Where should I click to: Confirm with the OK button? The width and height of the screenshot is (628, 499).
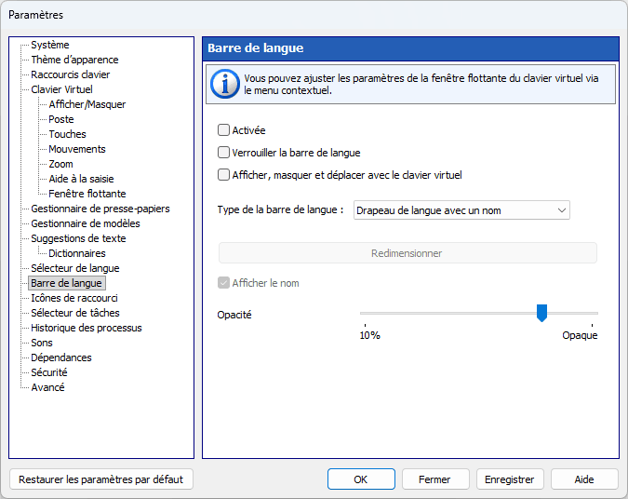click(x=361, y=479)
